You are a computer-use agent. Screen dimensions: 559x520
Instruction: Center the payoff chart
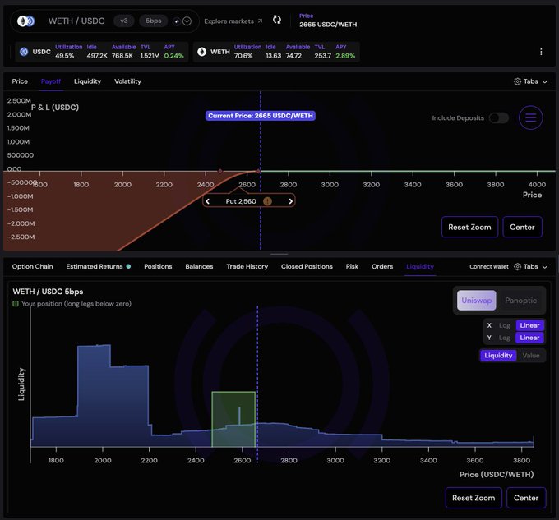point(522,227)
